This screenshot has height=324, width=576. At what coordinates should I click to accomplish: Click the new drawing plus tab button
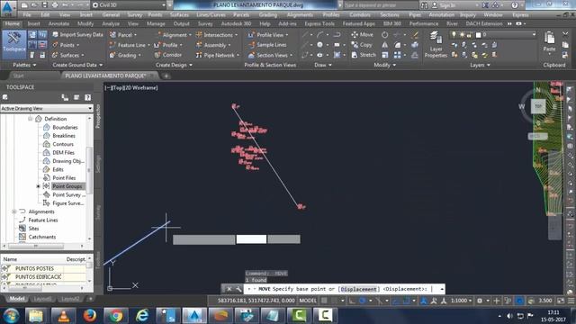pos(166,76)
